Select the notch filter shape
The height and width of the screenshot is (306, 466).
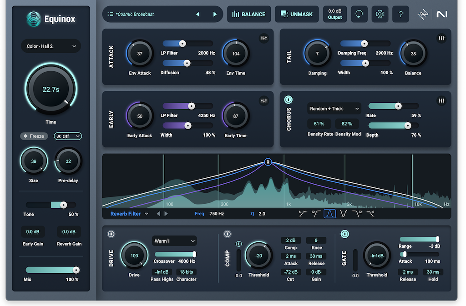pyautogui.click(x=343, y=214)
